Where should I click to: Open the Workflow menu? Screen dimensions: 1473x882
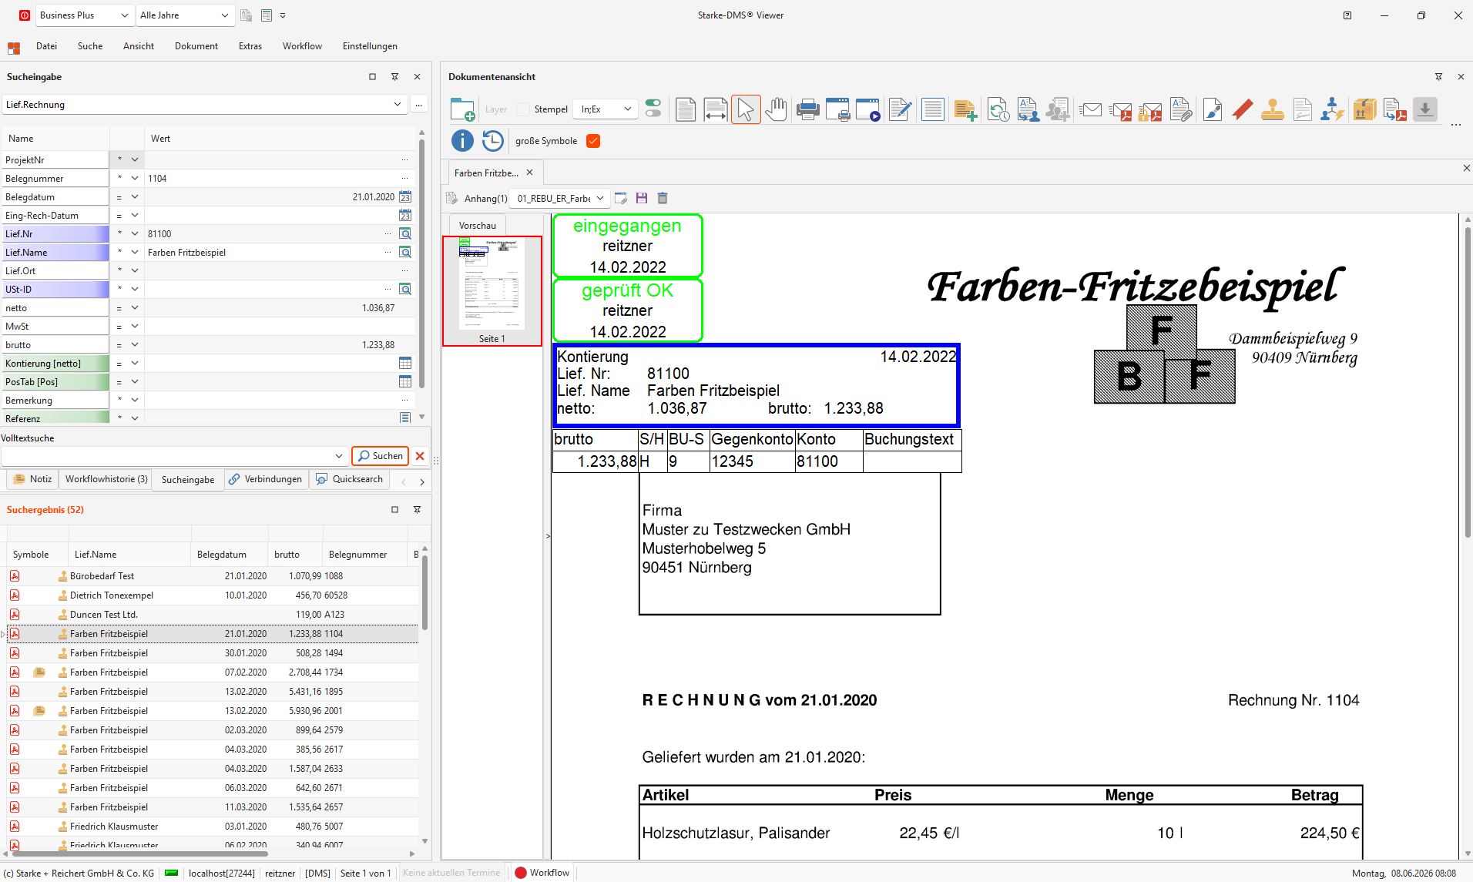(x=302, y=46)
